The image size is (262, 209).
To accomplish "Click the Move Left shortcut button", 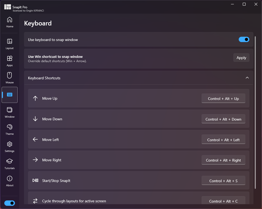I will coord(223,139).
